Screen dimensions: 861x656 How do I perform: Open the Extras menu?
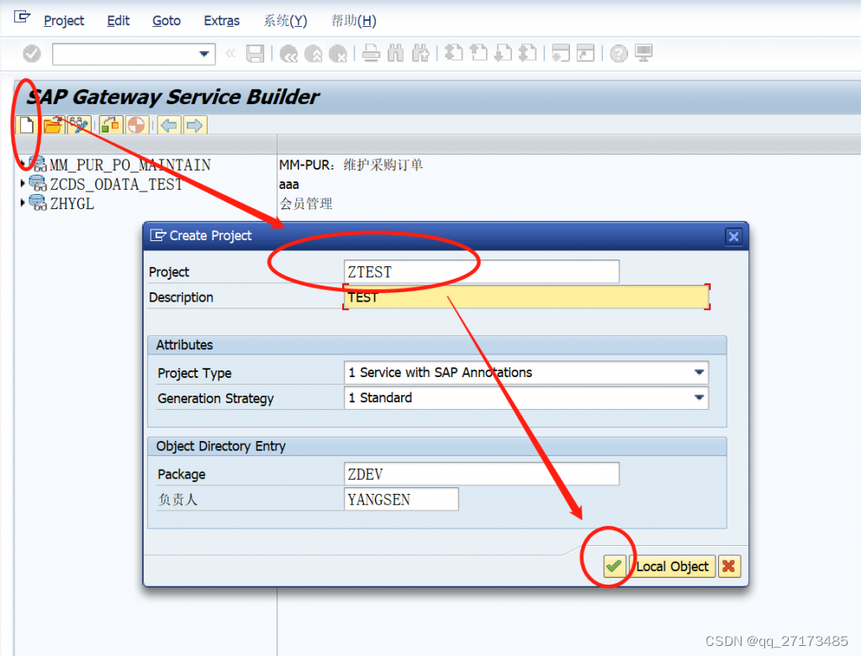click(221, 20)
